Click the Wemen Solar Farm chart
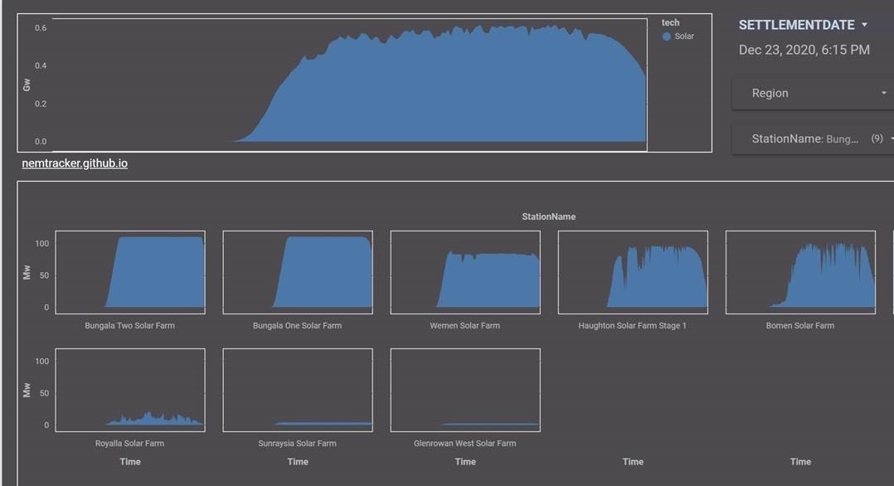This screenshot has height=486, width=894. 465,272
